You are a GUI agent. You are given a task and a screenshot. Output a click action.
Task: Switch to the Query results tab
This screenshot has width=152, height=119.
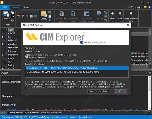click(x=32, y=113)
